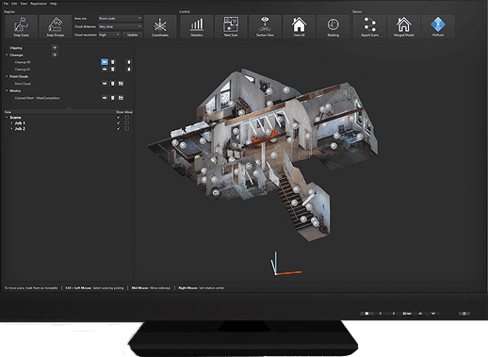Open the Snap Scans tool

[x=21, y=26]
